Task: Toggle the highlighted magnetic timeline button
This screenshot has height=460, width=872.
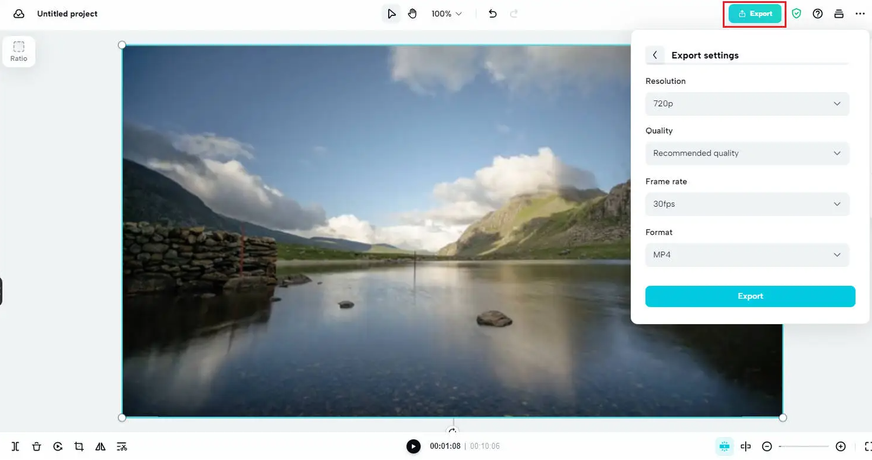Action: [724, 446]
